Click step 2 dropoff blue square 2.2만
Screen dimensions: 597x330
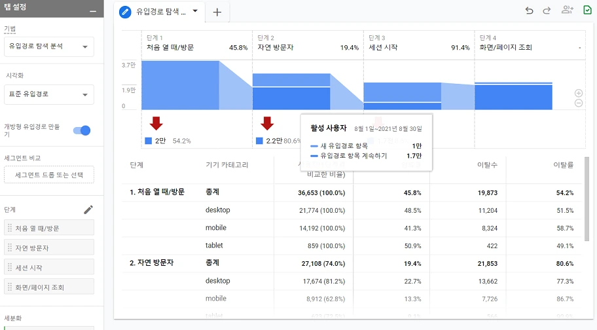[259, 141]
